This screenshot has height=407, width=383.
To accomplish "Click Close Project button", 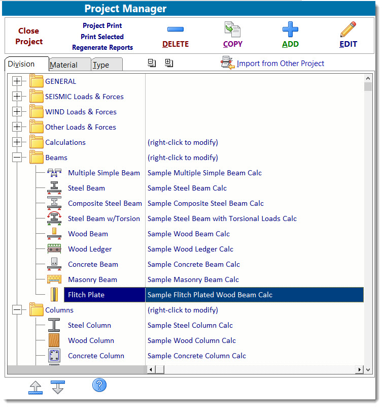I will (29, 36).
